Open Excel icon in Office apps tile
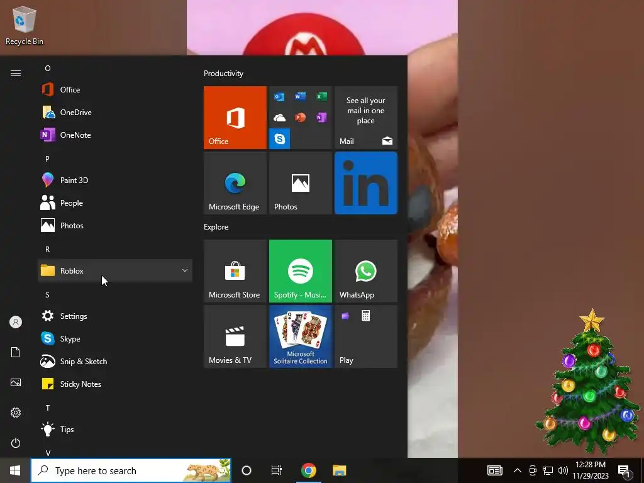The width and height of the screenshot is (644, 483). pos(321,96)
